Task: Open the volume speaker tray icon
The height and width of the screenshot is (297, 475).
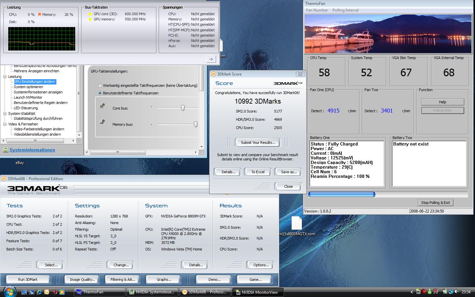Action: coord(457,292)
